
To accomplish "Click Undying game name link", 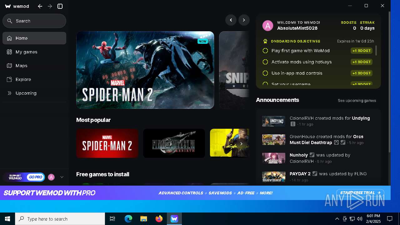I will pyautogui.click(x=361, y=118).
